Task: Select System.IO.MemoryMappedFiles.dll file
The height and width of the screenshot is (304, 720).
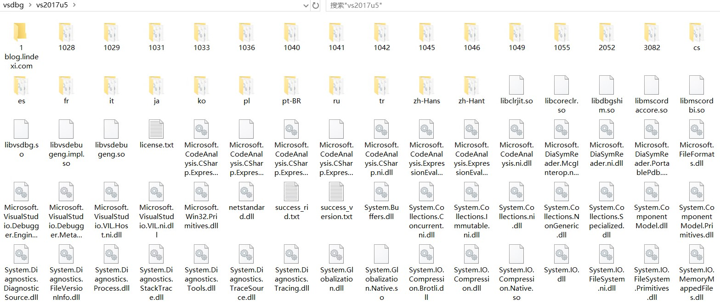Action: coord(697,273)
